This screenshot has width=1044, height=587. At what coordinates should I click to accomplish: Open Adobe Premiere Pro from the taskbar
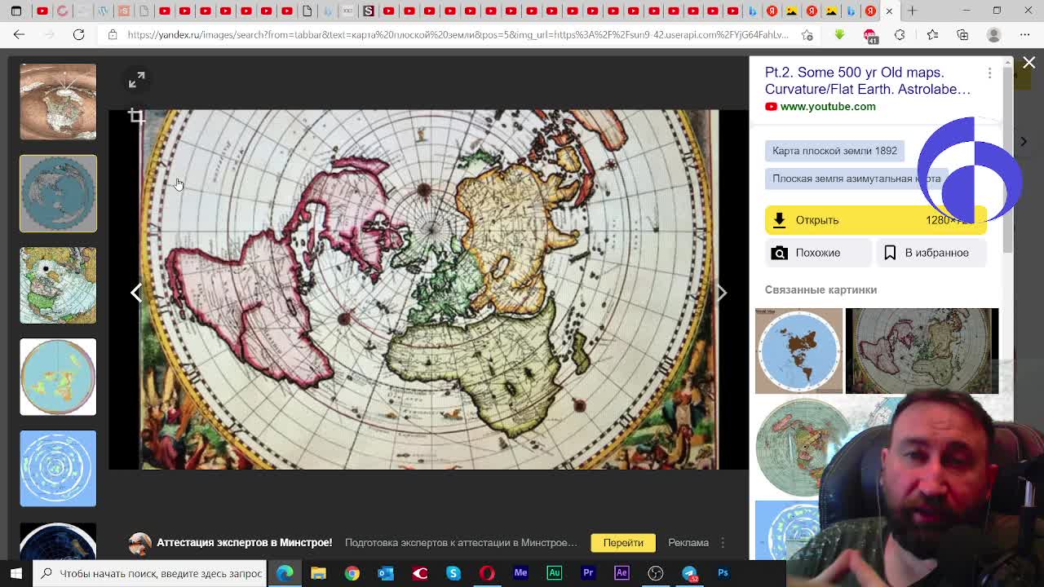point(588,573)
